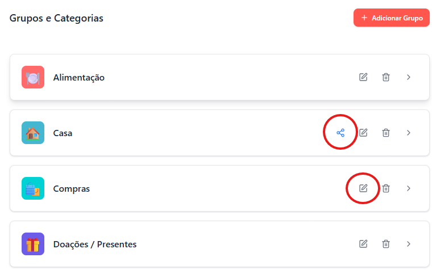Image resolution: width=432 pixels, height=270 pixels.
Task: Expand the Casa group chevron
Action: point(408,133)
